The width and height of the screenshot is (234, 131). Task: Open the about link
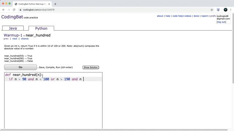tap(160, 16)
